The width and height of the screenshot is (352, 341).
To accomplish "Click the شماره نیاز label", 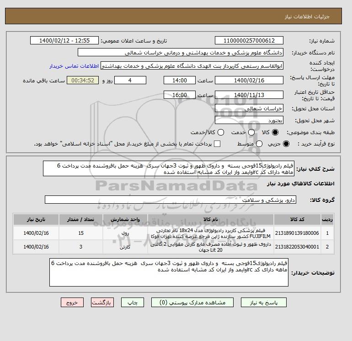I will pos(322,41).
